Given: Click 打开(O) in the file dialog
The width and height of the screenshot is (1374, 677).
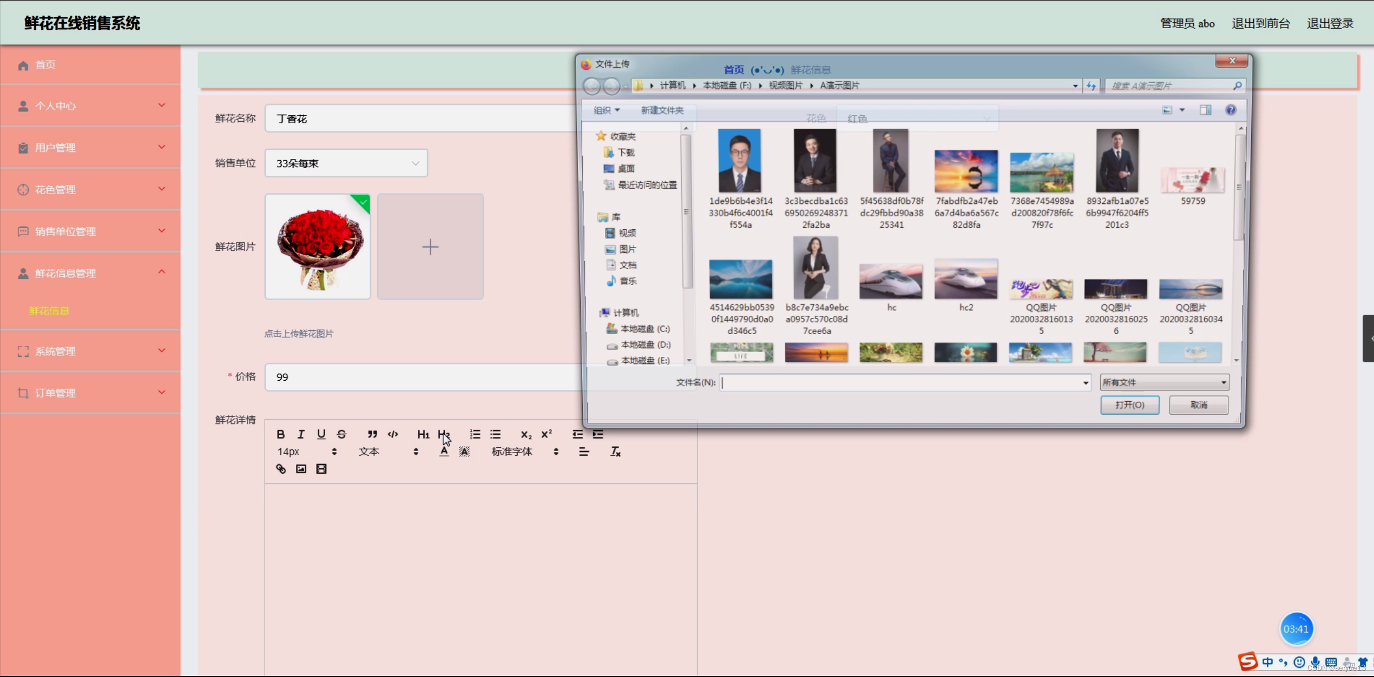Looking at the screenshot, I should 1130,405.
